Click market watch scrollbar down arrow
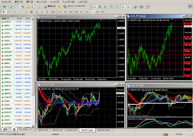193x137 pixels. (33, 126)
